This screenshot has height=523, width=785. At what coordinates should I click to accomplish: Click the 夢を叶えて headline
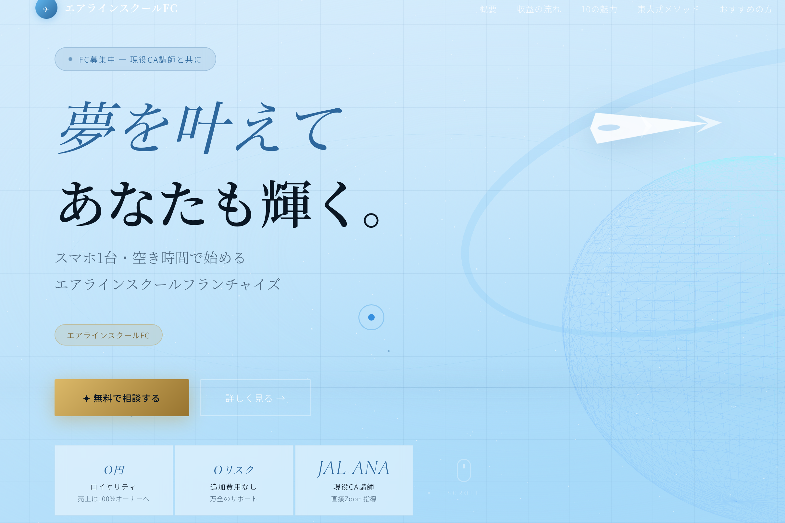tap(201, 128)
